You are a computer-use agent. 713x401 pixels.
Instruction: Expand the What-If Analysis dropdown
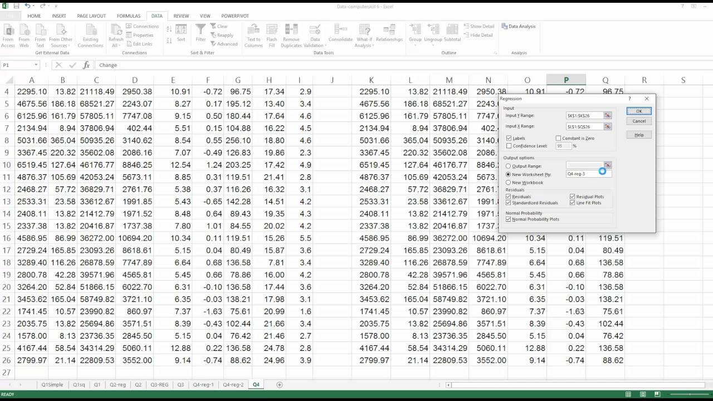(x=373, y=46)
